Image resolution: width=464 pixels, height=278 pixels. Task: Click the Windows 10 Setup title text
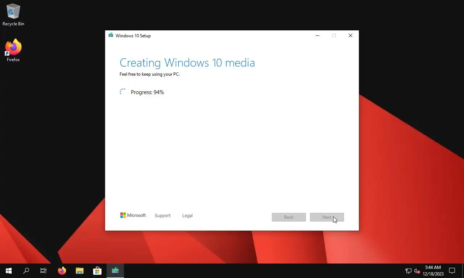coord(133,35)
